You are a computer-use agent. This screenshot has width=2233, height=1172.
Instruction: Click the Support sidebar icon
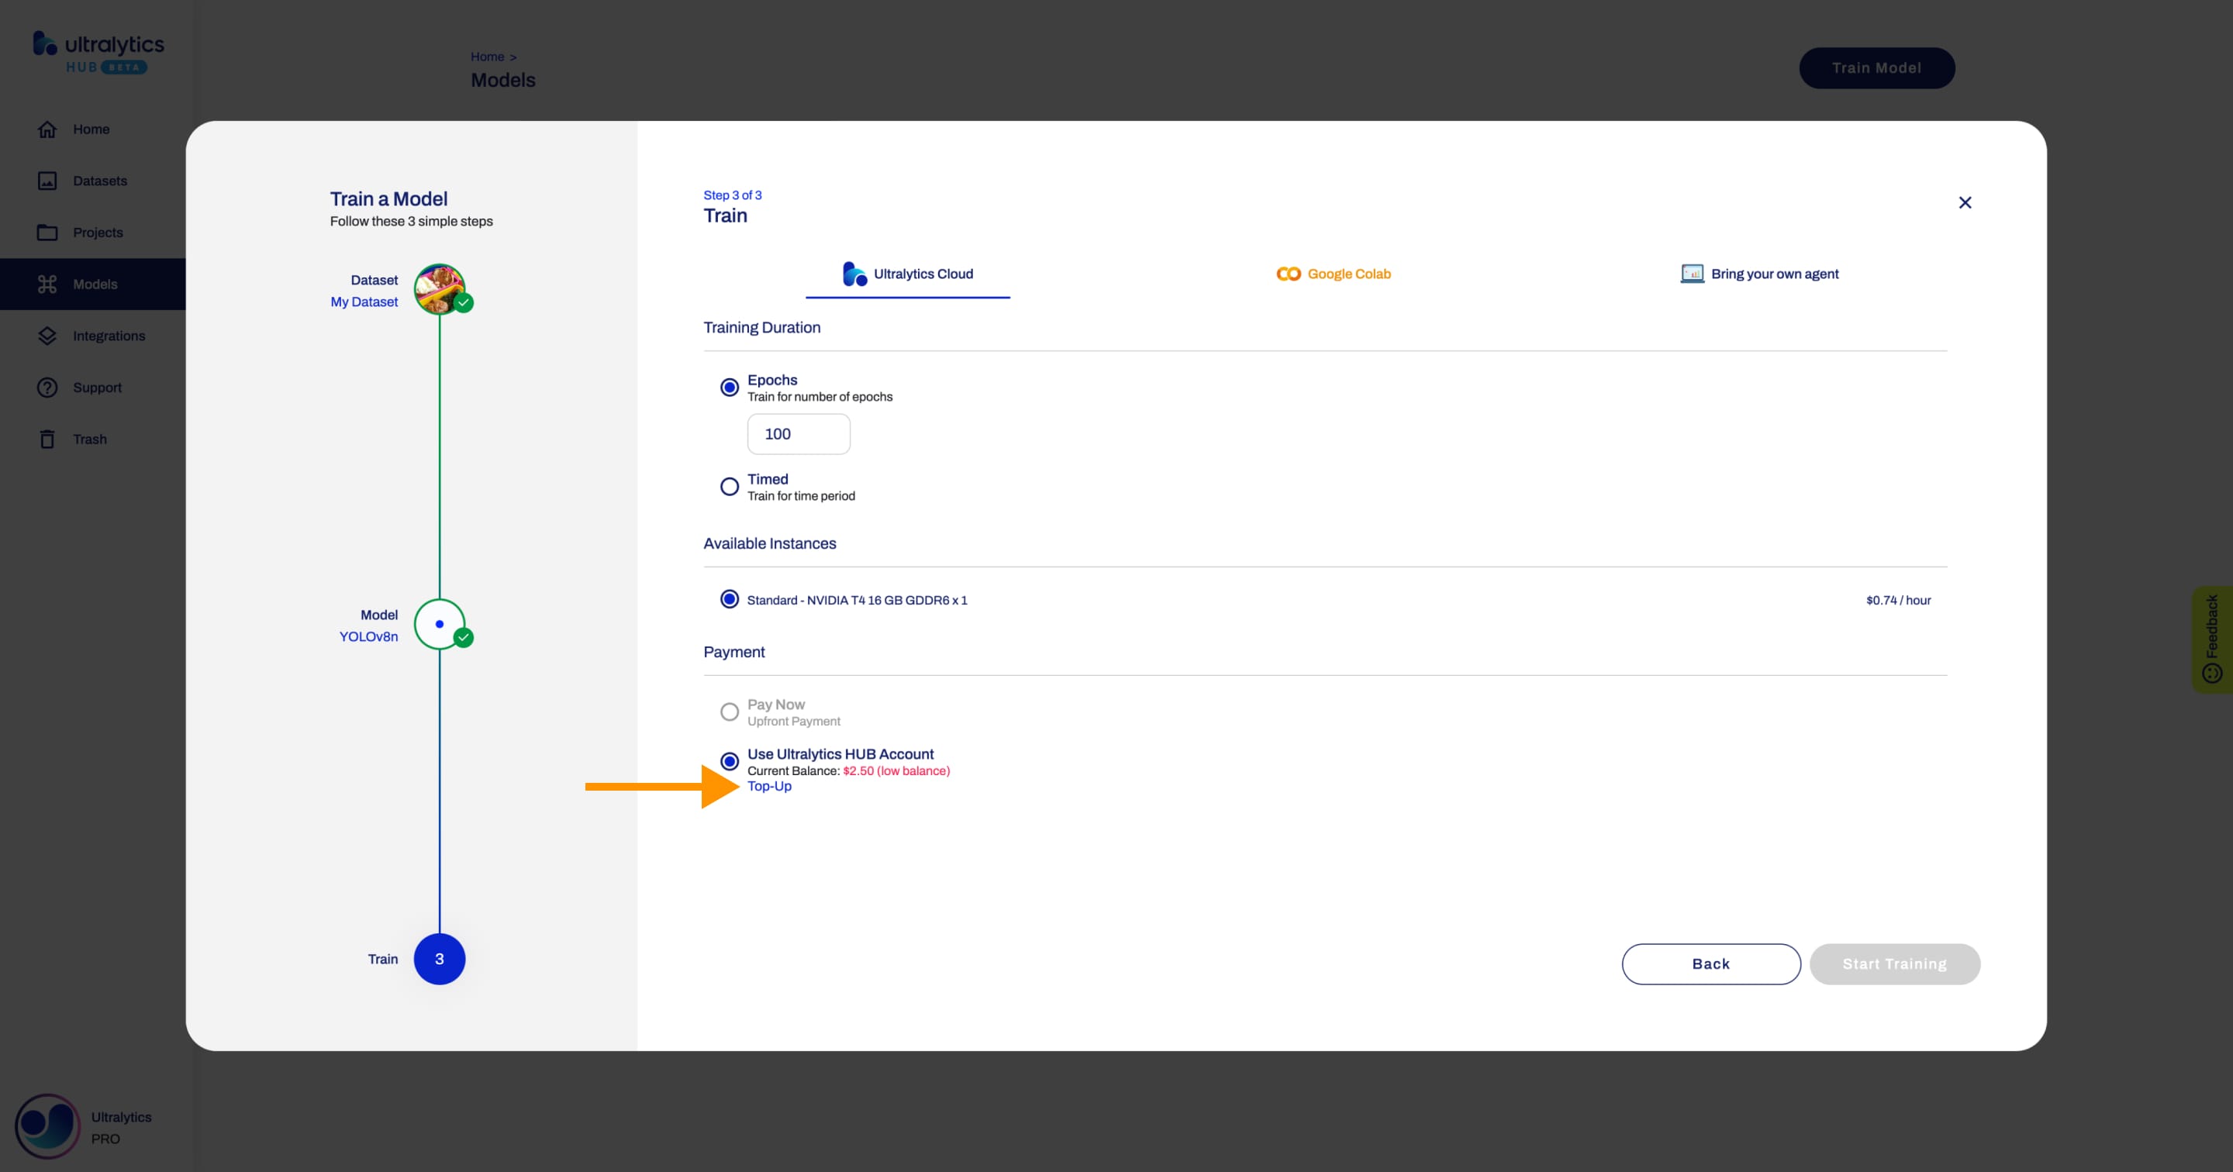point(46,387)
